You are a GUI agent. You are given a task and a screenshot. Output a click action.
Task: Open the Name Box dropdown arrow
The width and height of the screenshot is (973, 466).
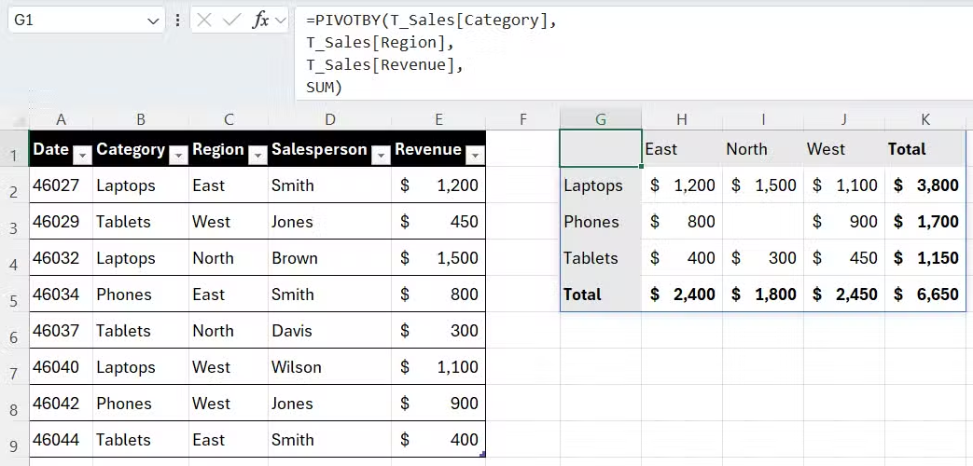[x=153, y=21]
